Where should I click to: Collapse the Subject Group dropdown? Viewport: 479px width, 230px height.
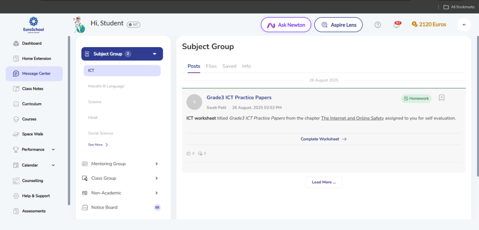point(154,54)
